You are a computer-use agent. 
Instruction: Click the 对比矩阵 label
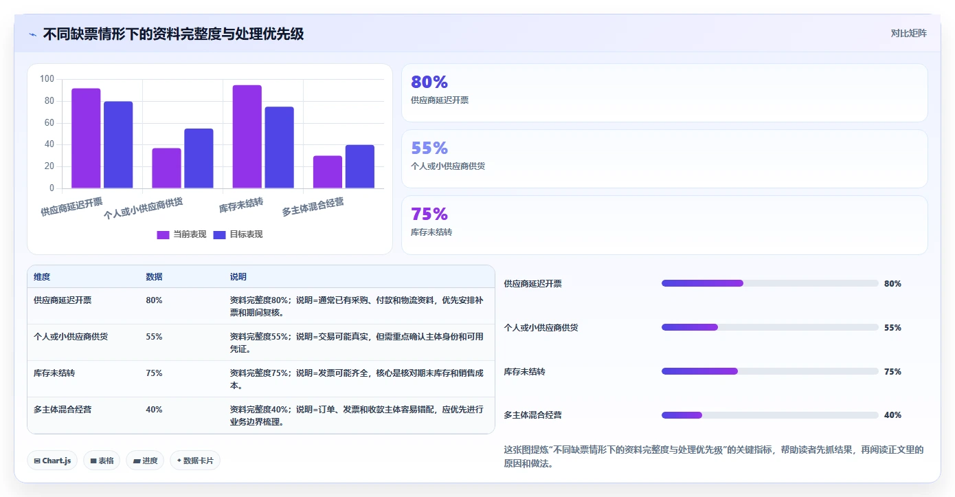(908, 33)
